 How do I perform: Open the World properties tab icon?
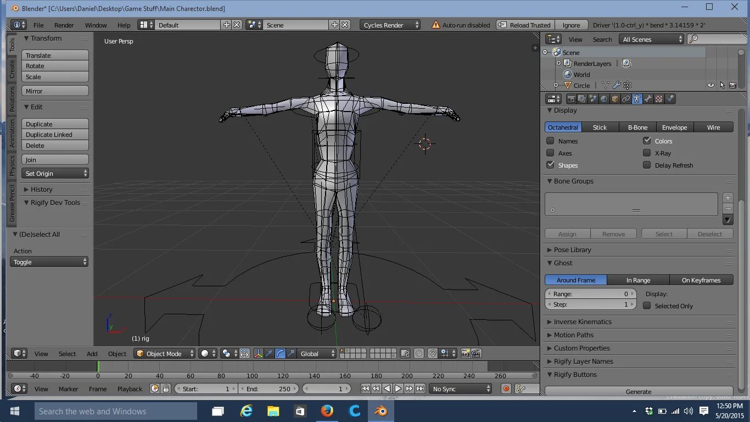[604, 99]
